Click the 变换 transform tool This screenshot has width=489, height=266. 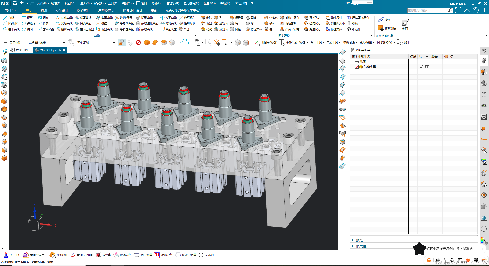click(384, 20)
